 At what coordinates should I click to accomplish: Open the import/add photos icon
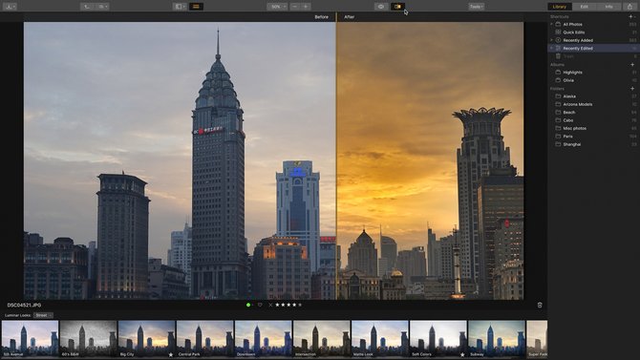(10, 7)
